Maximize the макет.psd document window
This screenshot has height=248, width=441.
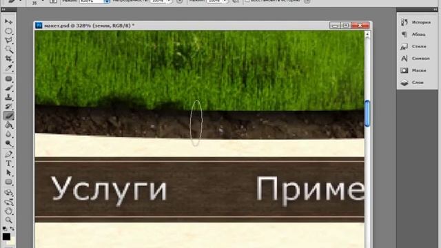346,25
